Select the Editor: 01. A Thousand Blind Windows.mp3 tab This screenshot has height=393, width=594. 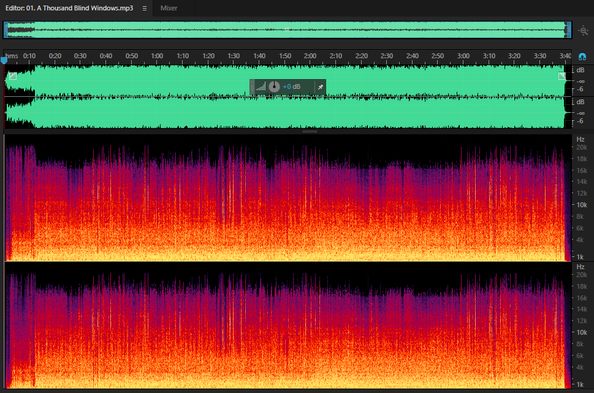click(69, 8)
